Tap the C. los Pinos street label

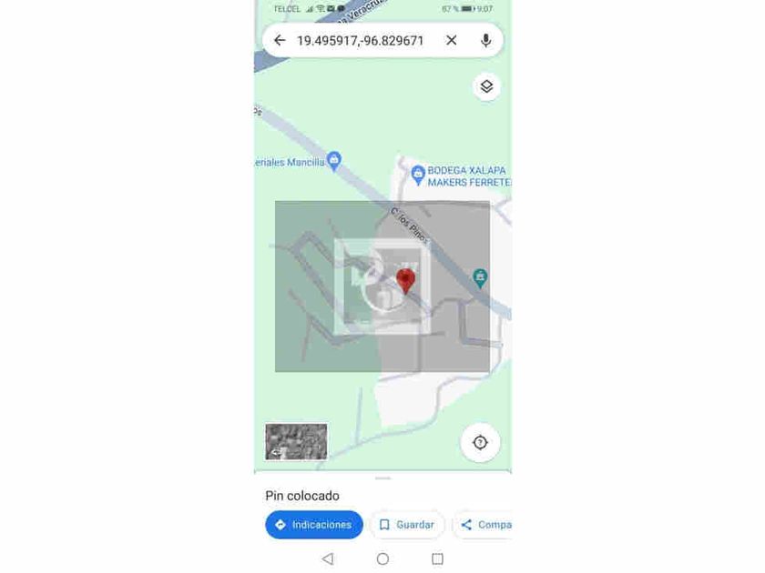tap(410, 226)
